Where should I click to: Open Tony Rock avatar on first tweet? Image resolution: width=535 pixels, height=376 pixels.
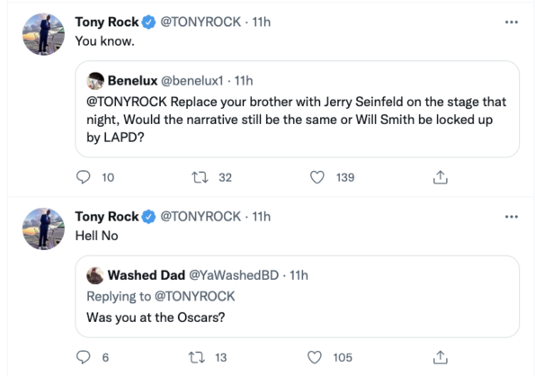(x=43, y=34)
